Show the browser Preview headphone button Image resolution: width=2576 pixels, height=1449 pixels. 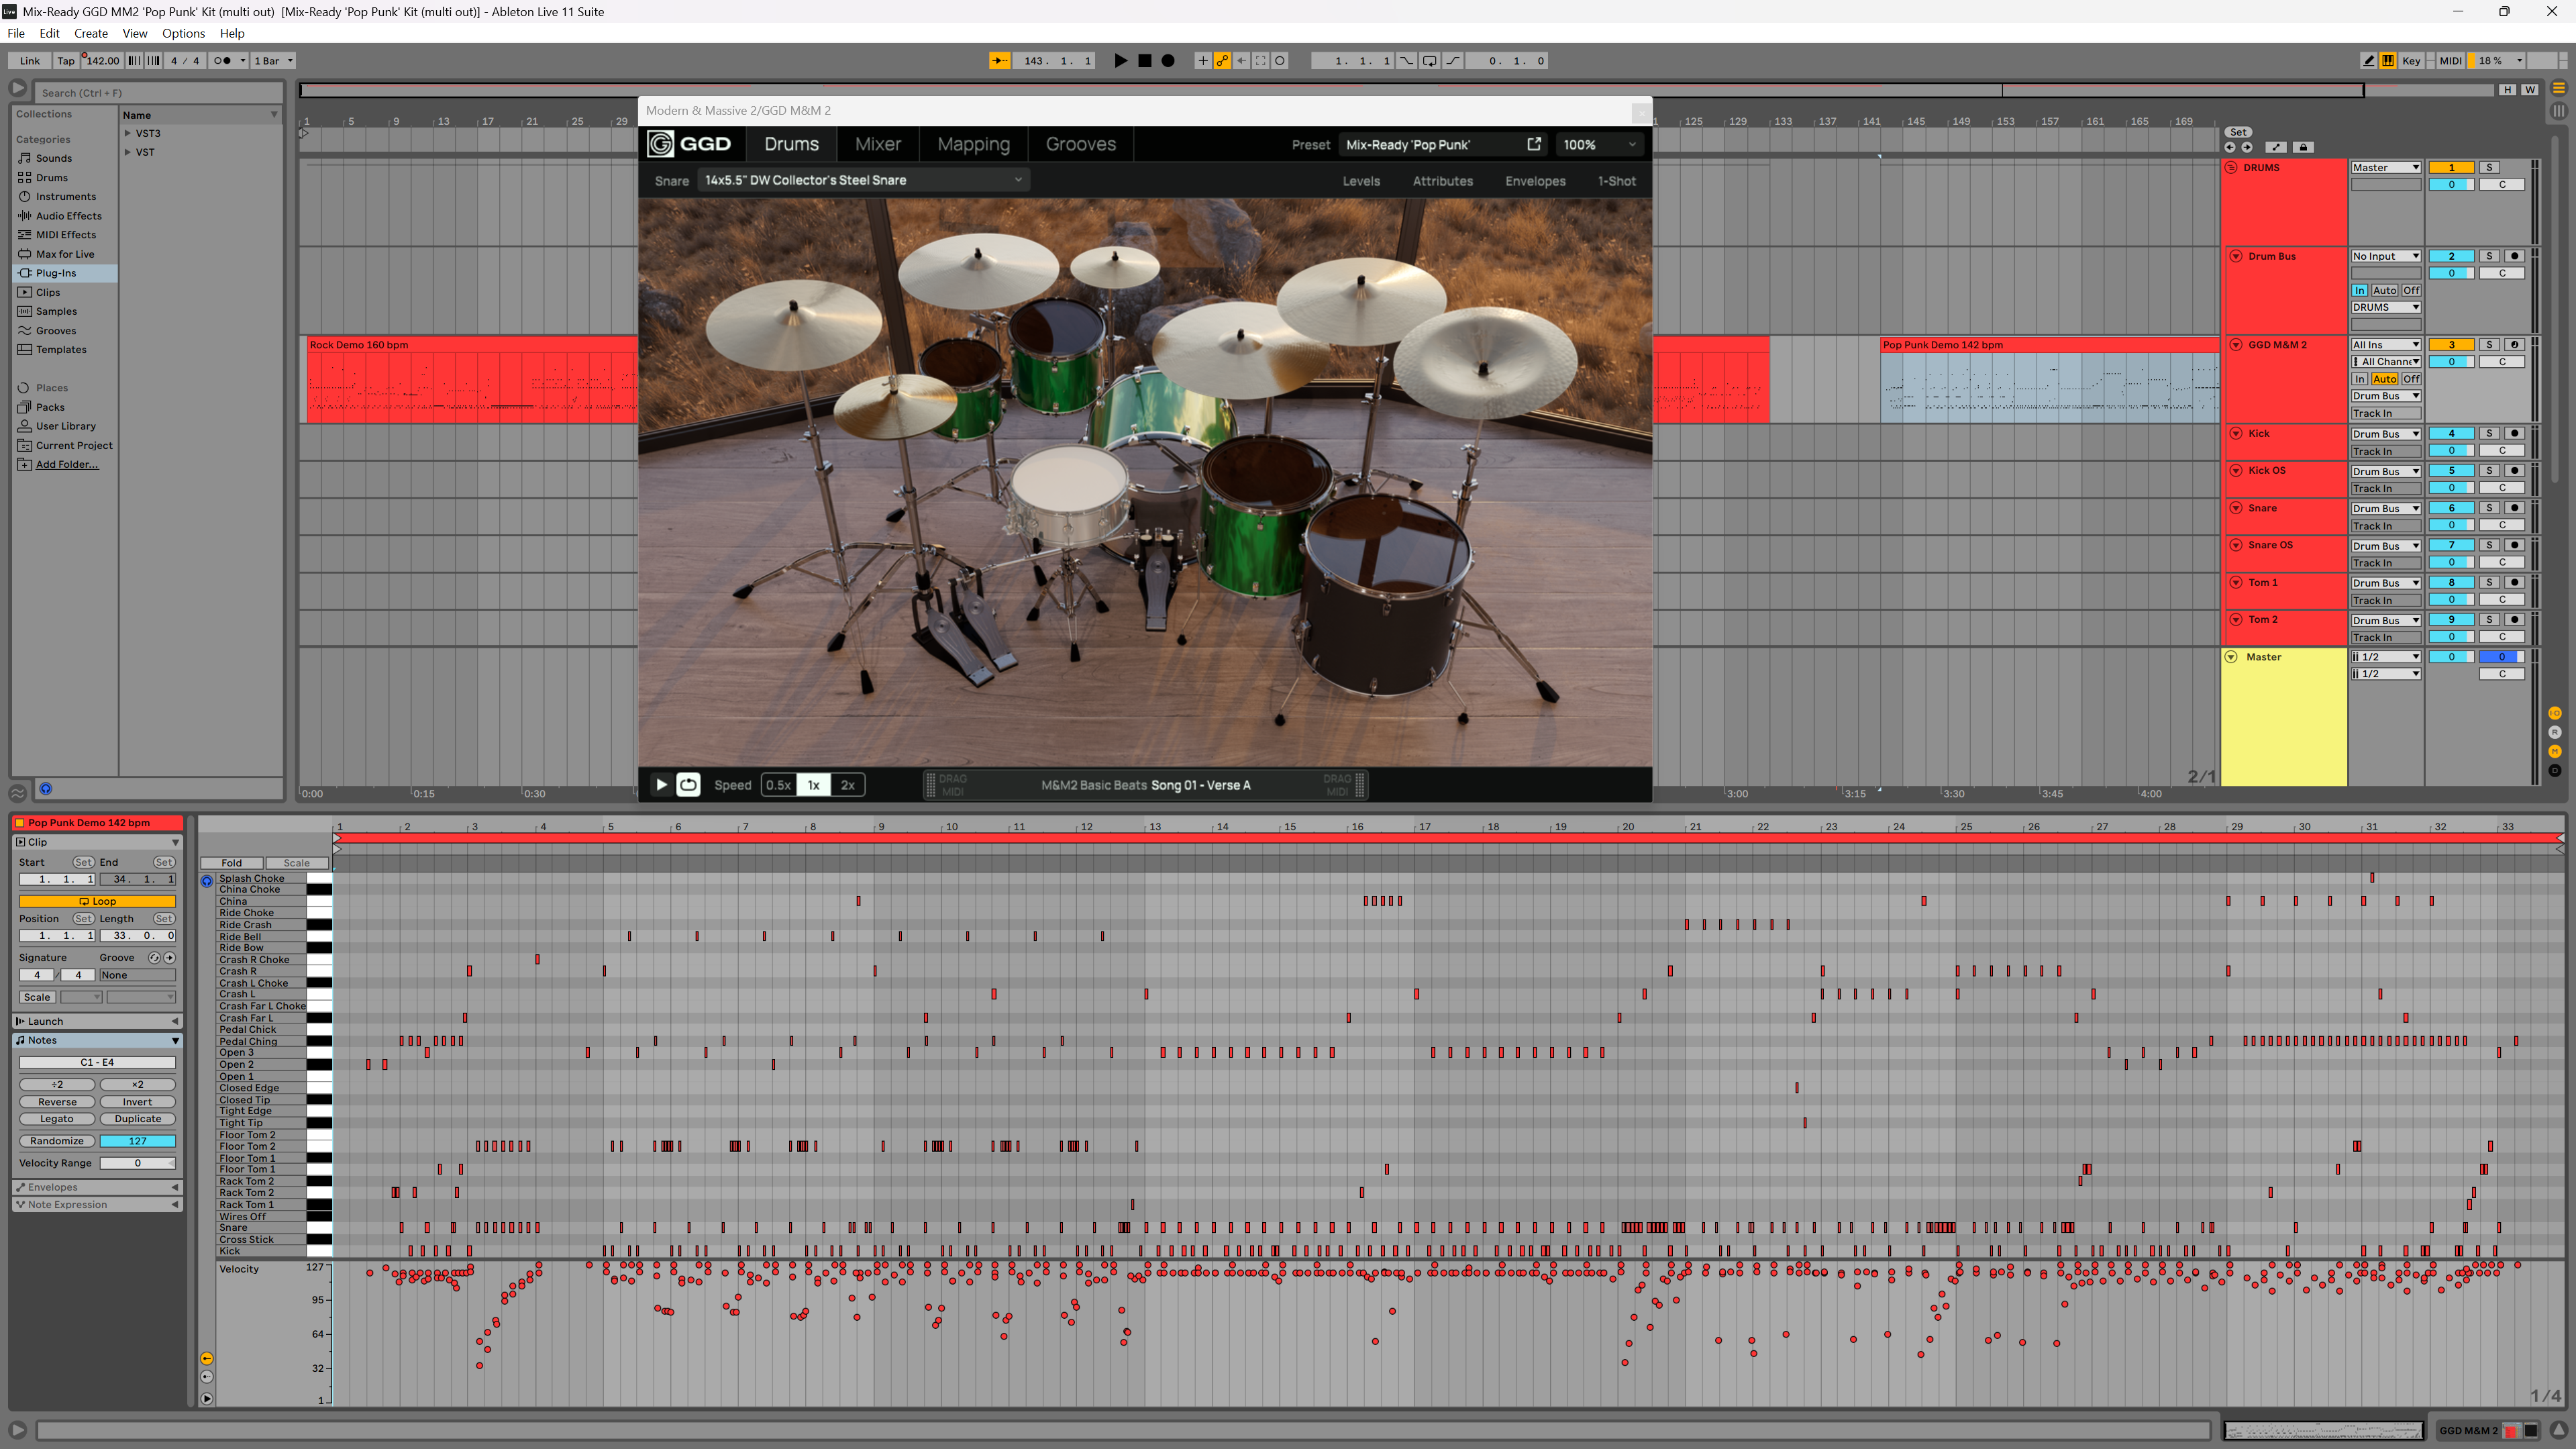[45, 789]
